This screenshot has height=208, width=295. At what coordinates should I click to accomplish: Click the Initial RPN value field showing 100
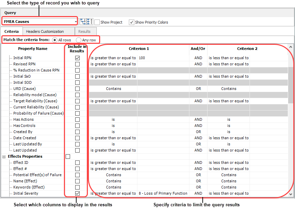tap(163, 58)
